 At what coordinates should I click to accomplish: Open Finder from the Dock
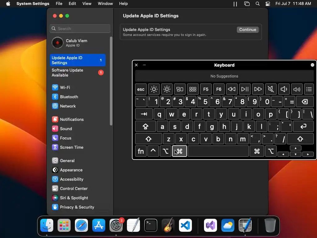47,225
